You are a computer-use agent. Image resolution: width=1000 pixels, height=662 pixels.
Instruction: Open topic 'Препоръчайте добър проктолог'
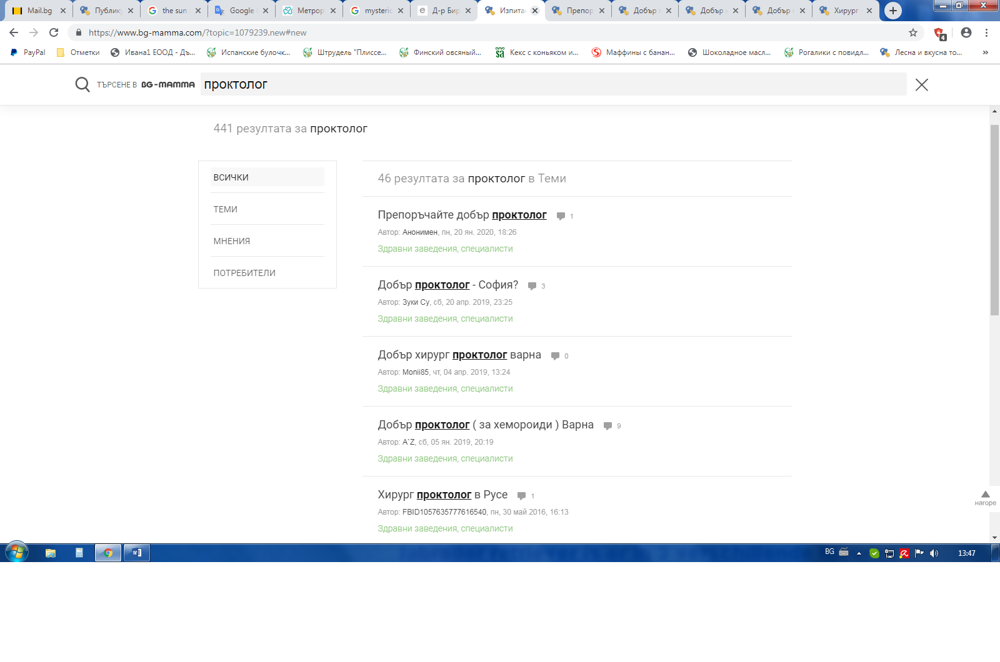[462, 215]
